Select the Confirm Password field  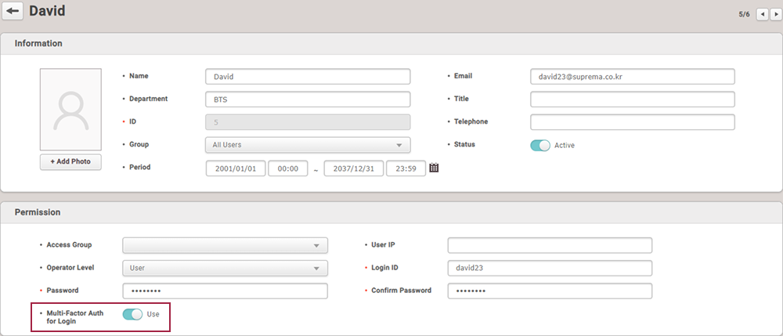click(x=550, y=291)
